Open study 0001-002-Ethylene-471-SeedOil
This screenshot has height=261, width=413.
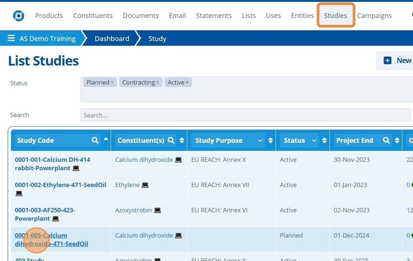(60, 185)
